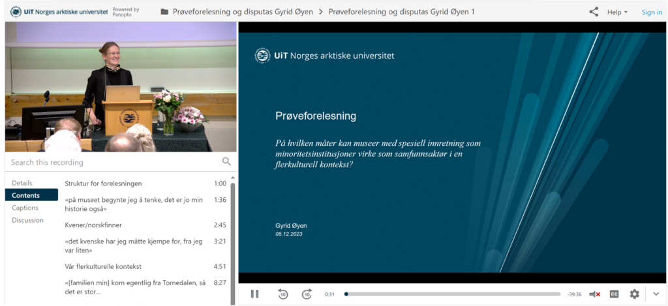The height and width of the screenshot is (306, 668).
Task: Click the Sign in link
Action: [652, 12]
